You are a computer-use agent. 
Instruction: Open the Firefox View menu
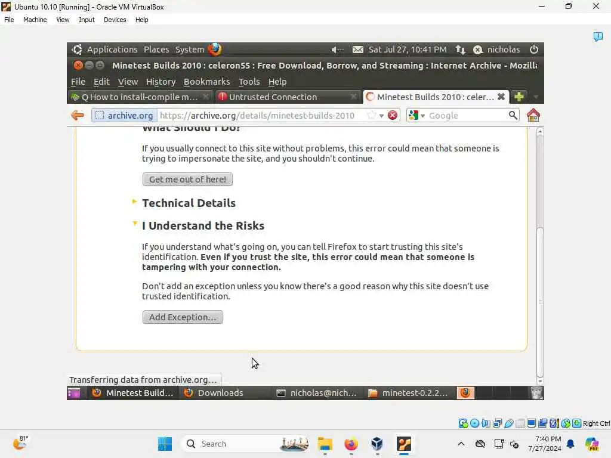[128, 82]
